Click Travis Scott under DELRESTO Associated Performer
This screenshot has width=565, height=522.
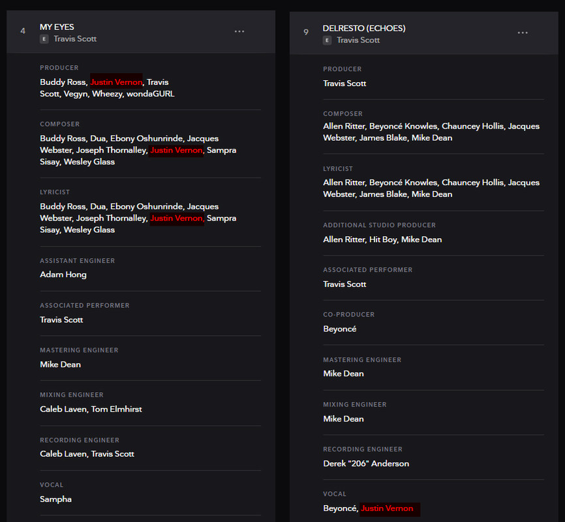[344, 284]
